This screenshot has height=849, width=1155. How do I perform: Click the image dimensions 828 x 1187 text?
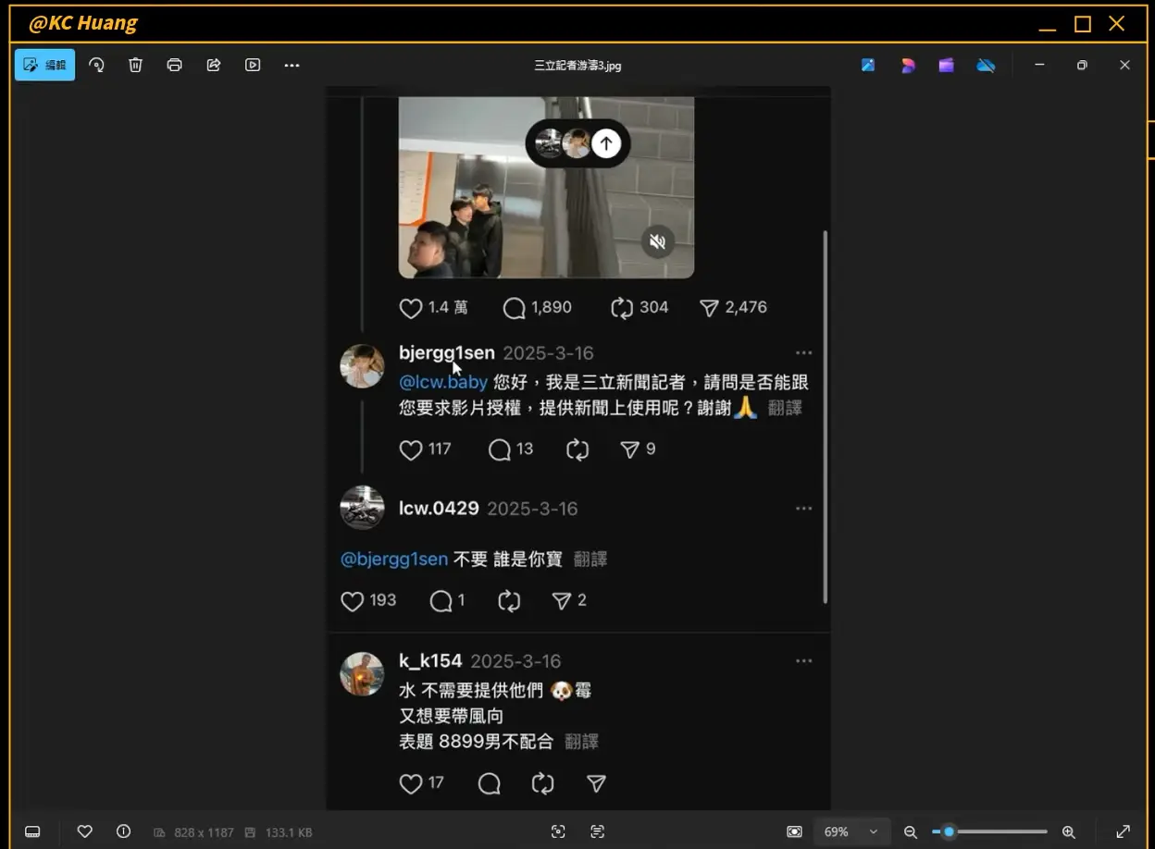[204, 832]
